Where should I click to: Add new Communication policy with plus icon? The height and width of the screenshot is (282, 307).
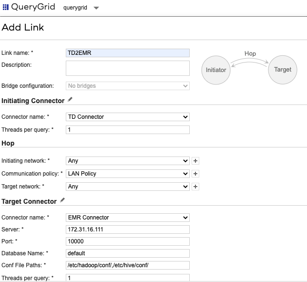click(x=195, y=174)
